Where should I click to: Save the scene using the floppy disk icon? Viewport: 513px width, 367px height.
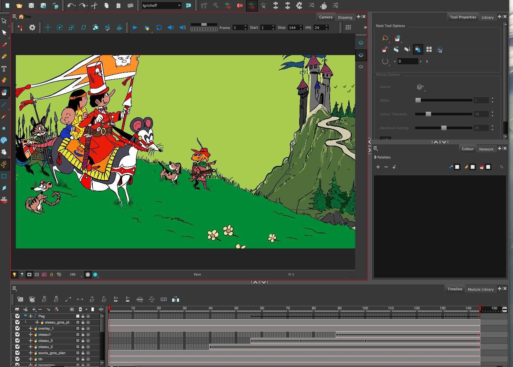click(x=31, y=5)
